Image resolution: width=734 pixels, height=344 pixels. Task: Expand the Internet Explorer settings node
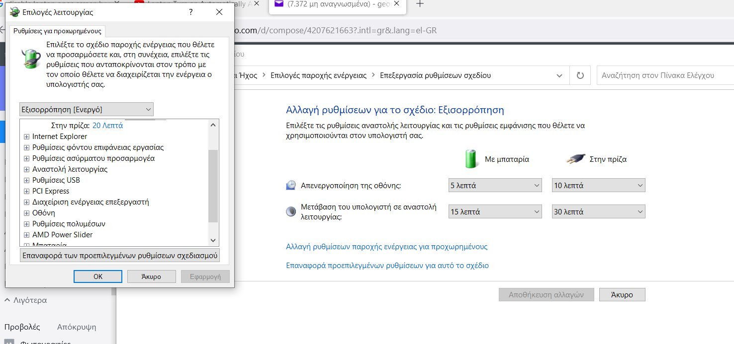coord(27,137)
